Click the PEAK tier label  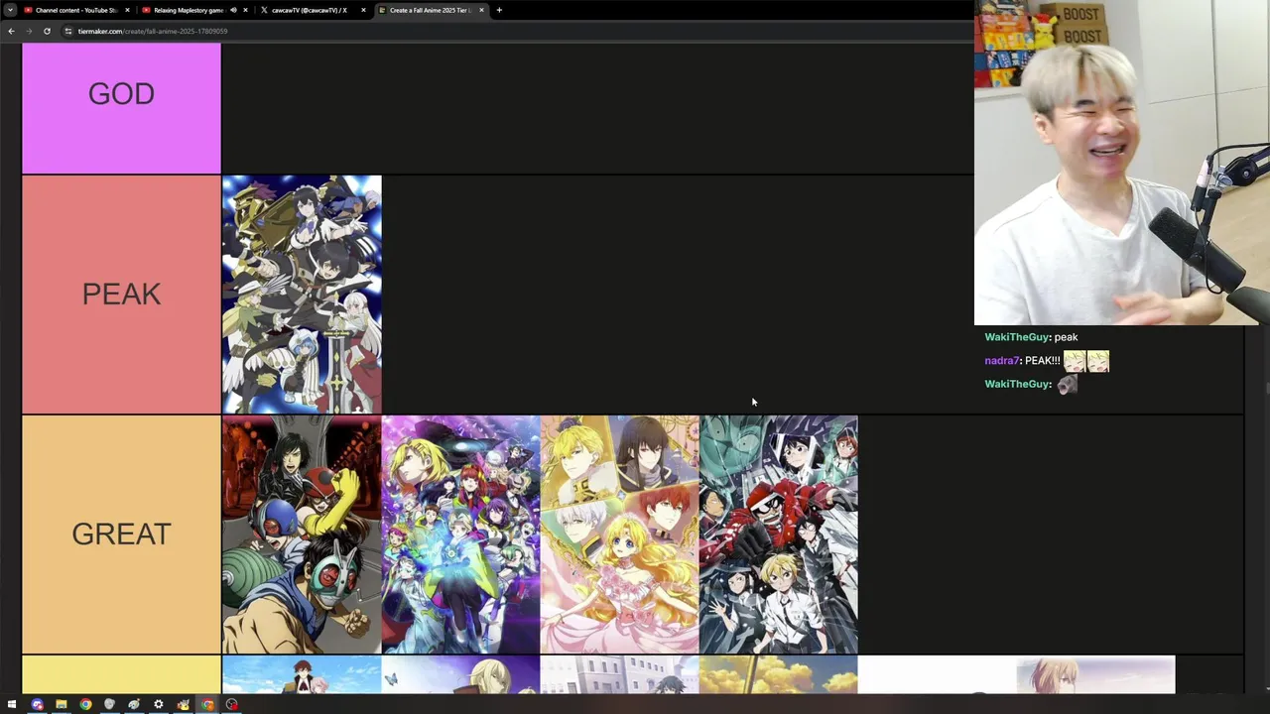[121, 295]
